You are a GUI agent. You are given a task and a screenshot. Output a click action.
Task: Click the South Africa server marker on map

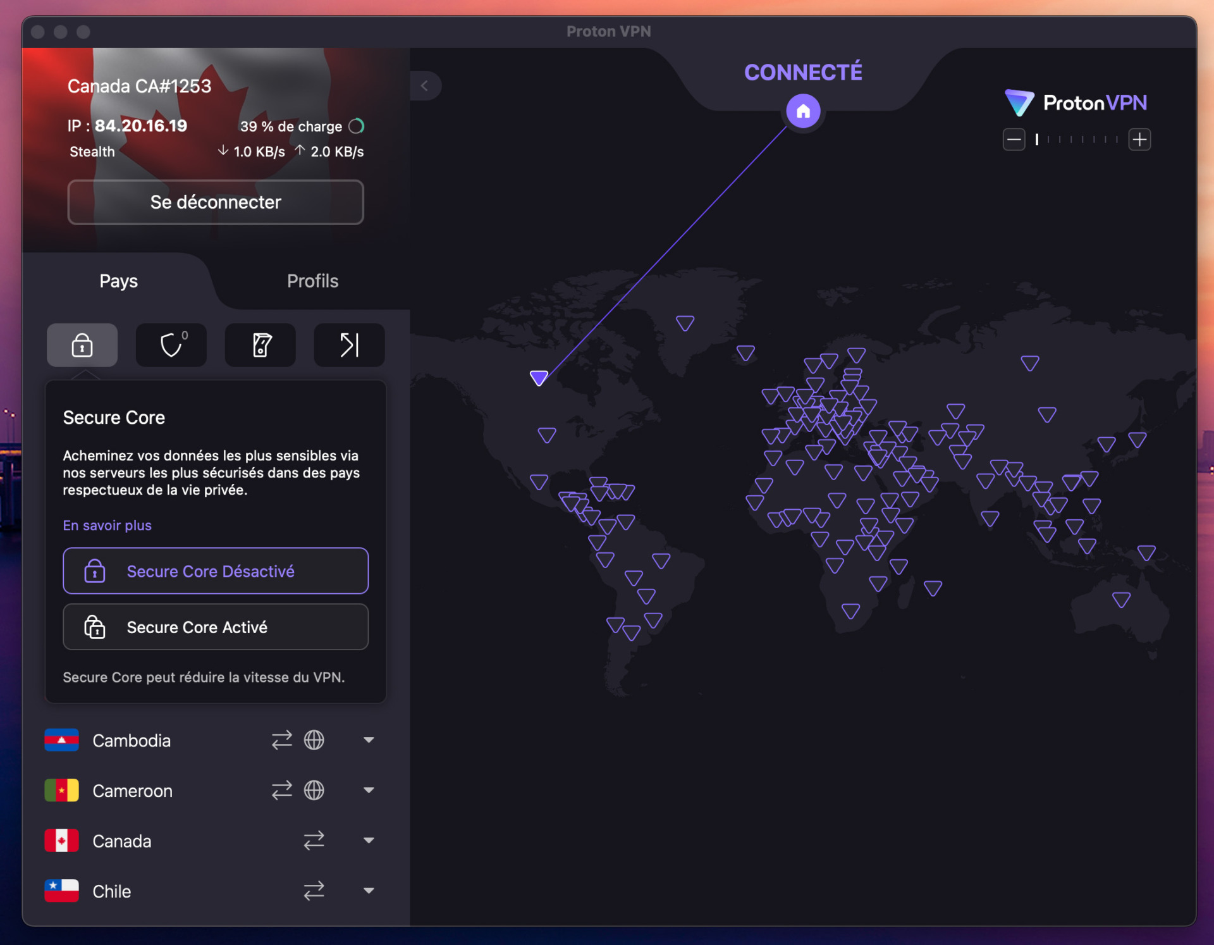850,610
